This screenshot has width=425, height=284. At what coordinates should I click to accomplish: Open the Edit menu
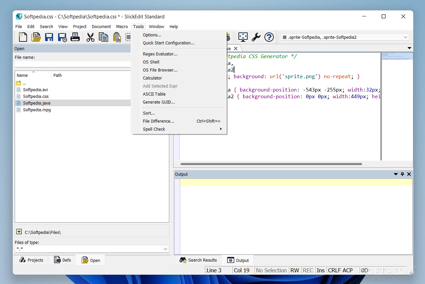tap(31, 26)
